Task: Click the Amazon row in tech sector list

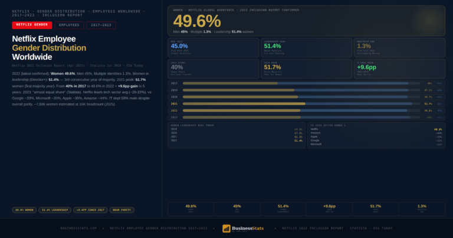Action: [x=376, y=133]
